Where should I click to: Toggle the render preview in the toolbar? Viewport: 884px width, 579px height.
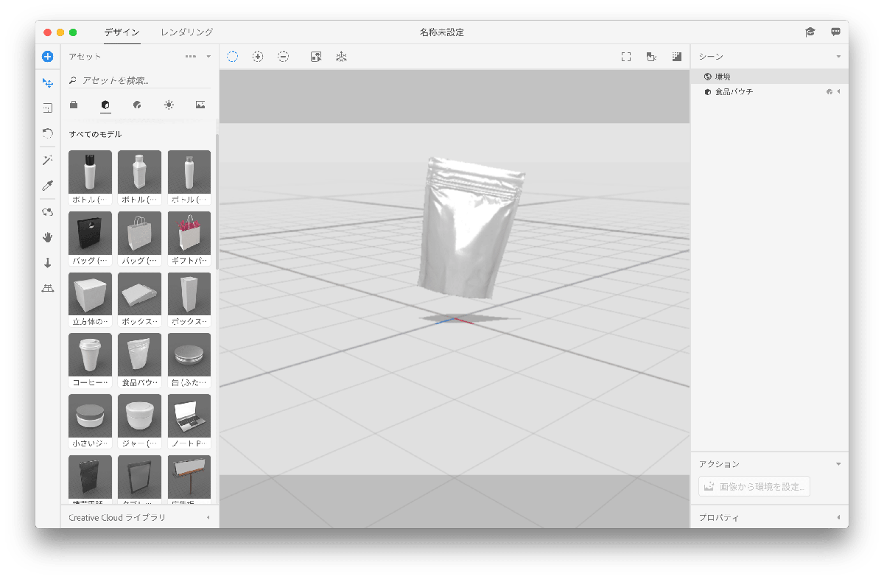point(677,57)
